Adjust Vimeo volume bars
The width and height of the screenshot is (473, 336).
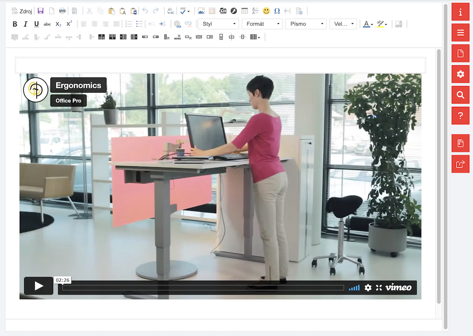[x=354, y=288]
